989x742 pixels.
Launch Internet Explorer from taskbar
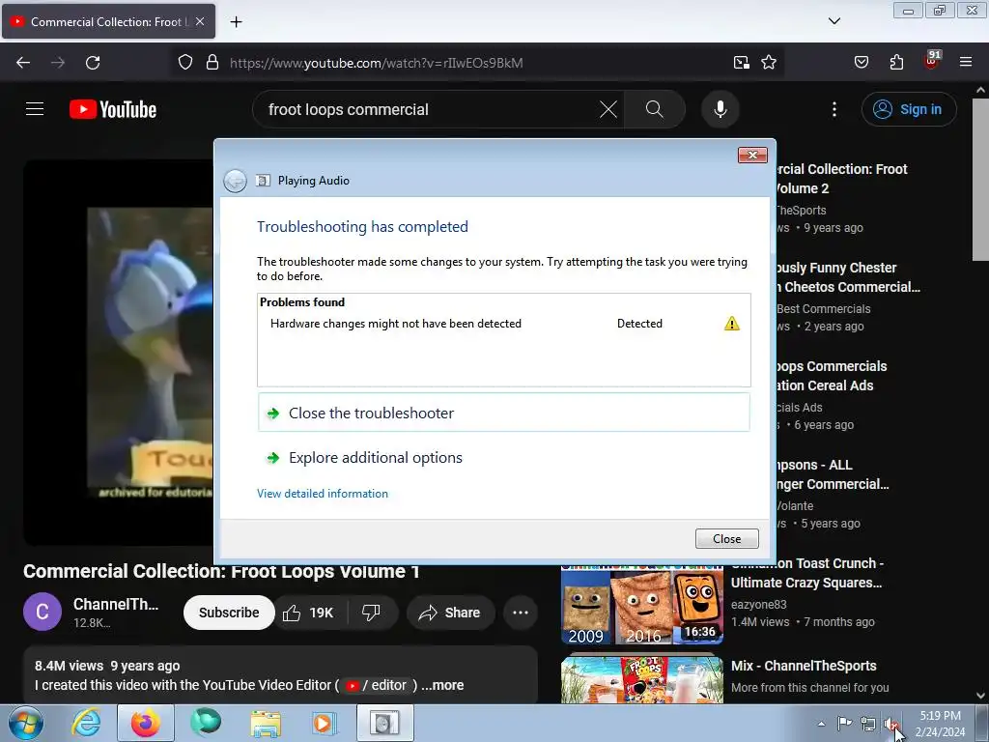[86, 723]
